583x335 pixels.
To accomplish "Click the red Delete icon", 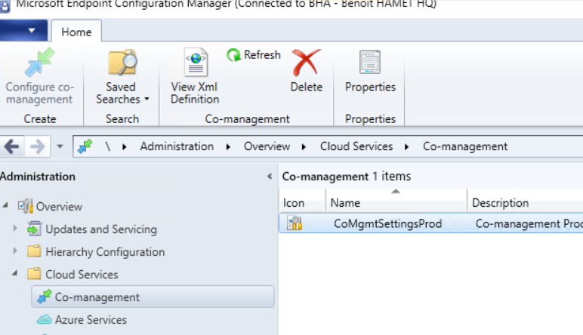I will pyautogui.click(x=306, y=63).
